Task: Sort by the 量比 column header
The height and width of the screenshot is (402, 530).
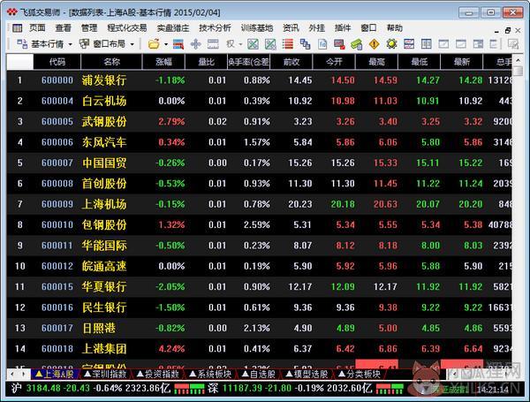Action: click(x=206, y=62)
